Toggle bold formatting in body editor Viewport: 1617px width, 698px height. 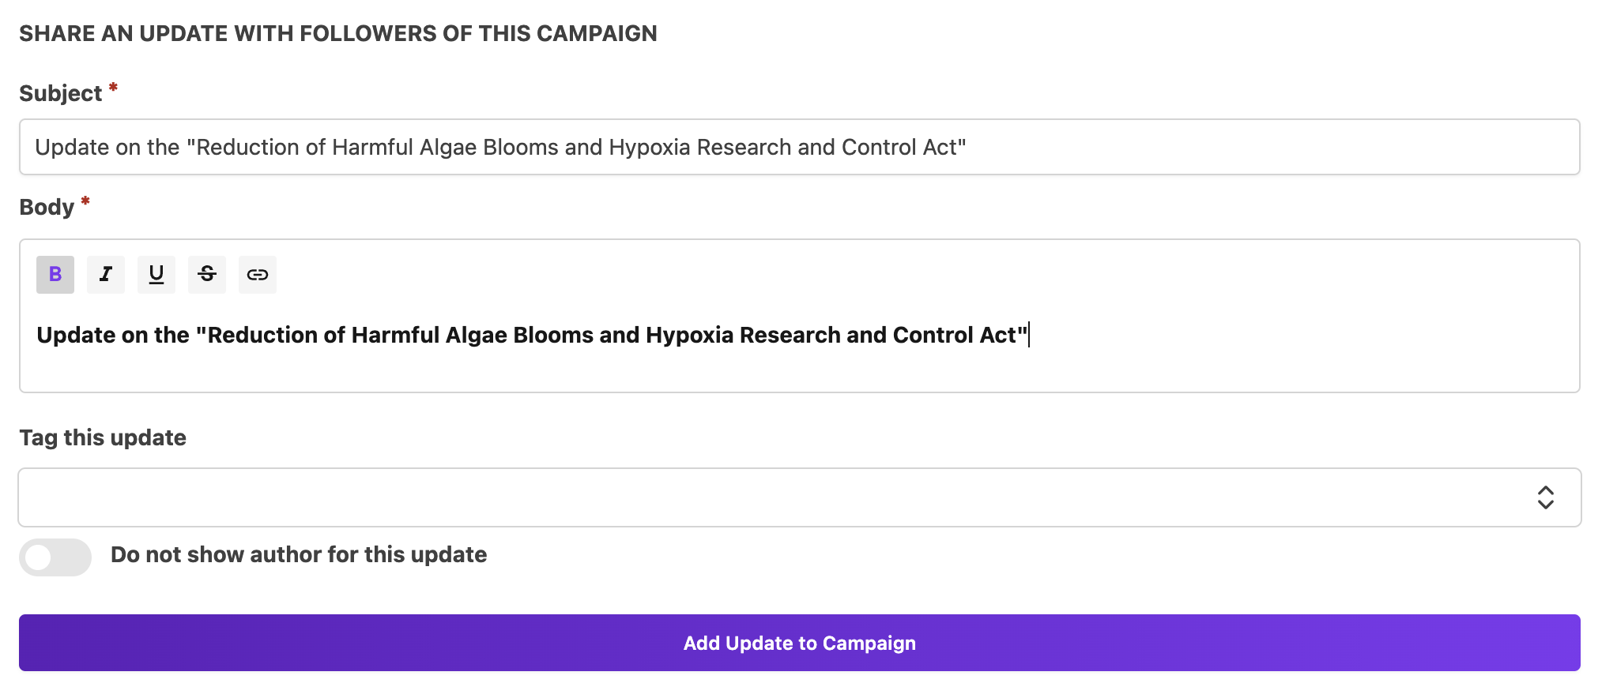click(x=55, y=275)
